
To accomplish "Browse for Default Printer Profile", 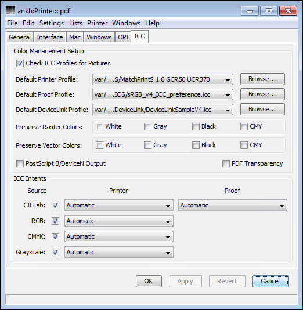I will (x=262, y=79).
